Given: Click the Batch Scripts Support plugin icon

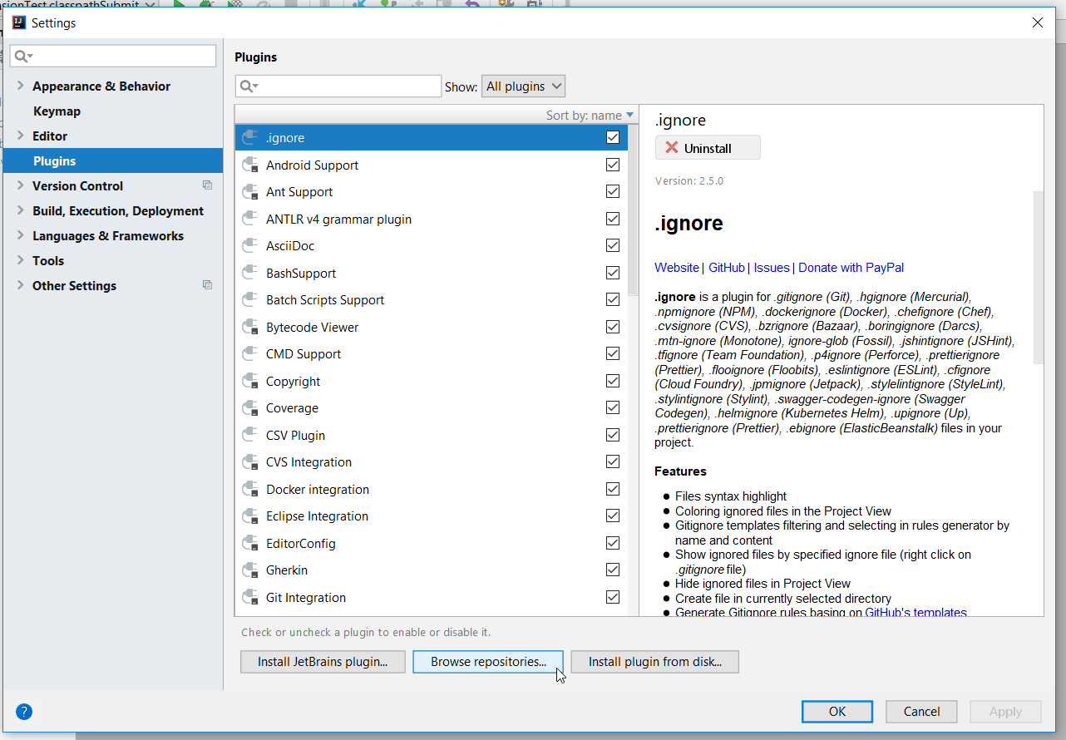Looking at the screenshot, I should click(249, 300).
